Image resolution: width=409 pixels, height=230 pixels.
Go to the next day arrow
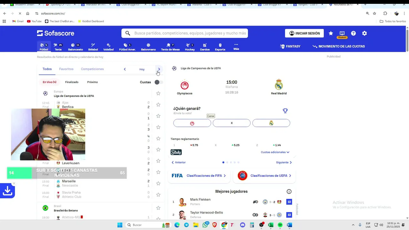click(159, 69)
